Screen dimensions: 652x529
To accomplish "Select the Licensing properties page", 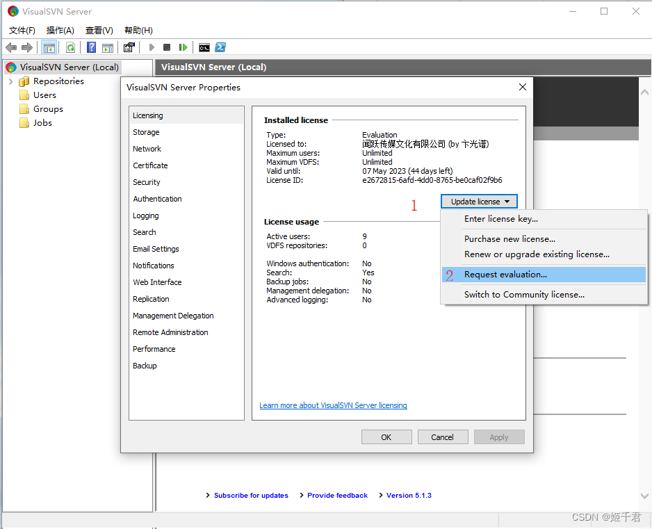I will click(x=186, y=115).
